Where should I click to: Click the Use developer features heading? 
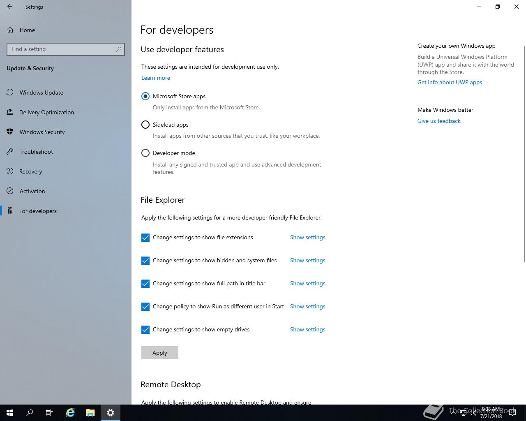point(182,49)
